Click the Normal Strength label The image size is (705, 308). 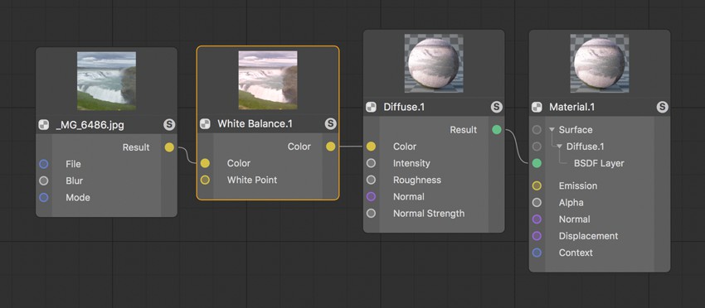pos(429,214)
